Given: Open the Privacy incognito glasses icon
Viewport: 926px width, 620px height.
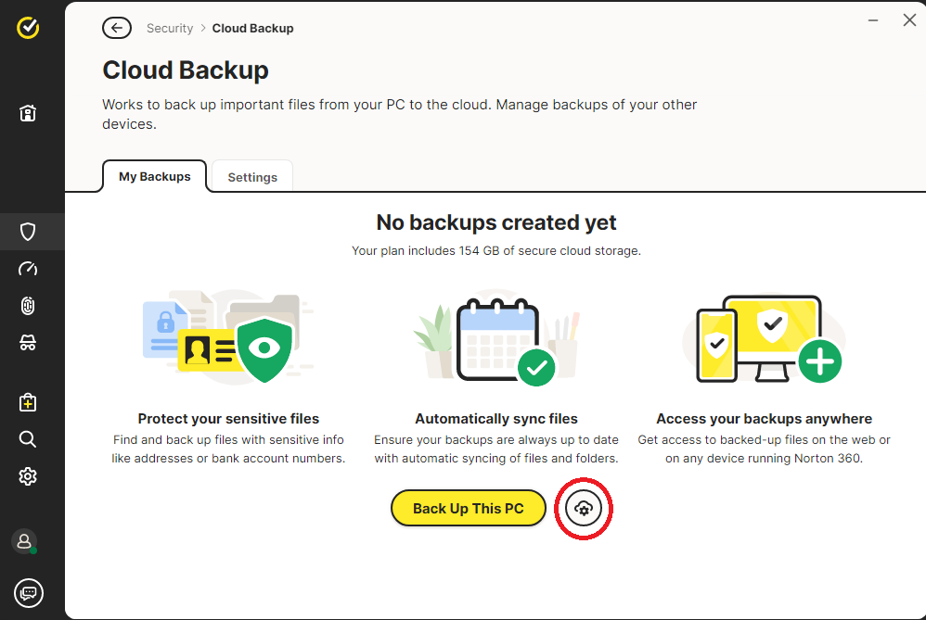Looking at the screenshot, I should (x=28, y=344).
